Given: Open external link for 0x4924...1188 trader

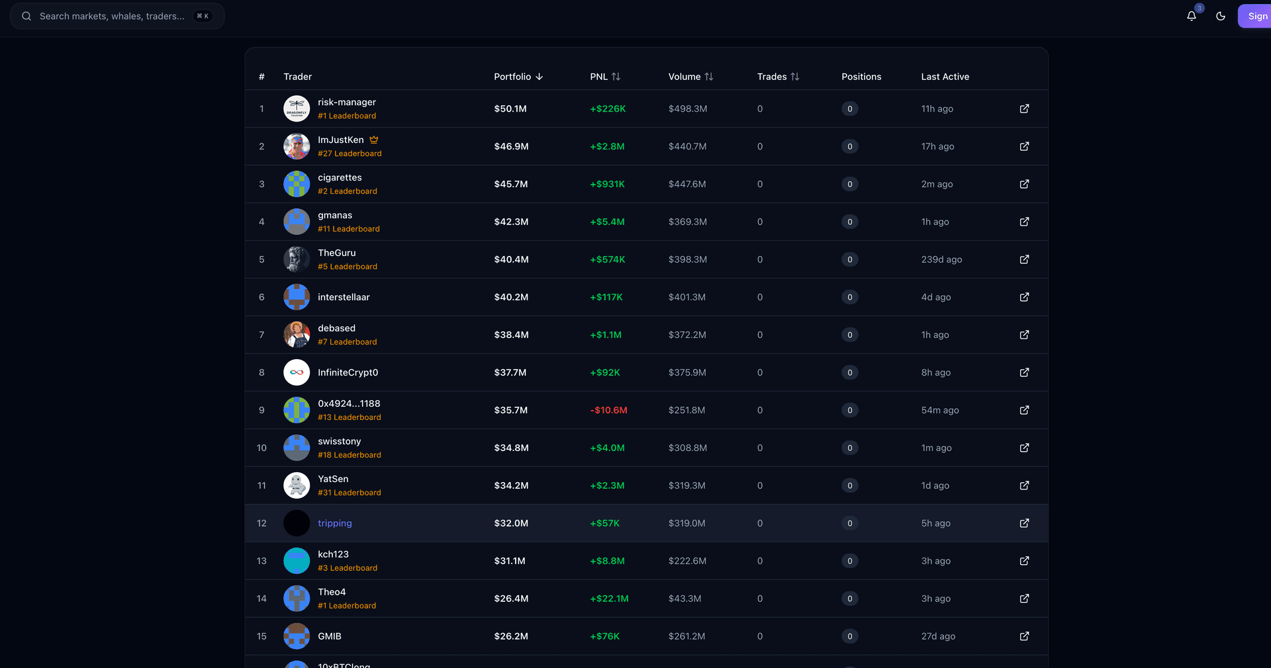Looking at the screenshot, I should click(1024, 410).
